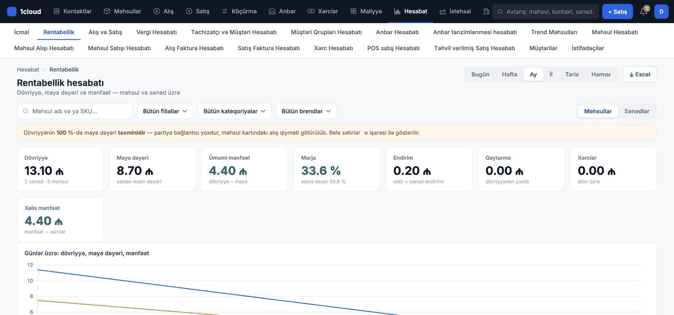Viewport: 674px width, 315px height.
Task: Open the Maliyyə finance section
Action: click(x=366, y=11)
